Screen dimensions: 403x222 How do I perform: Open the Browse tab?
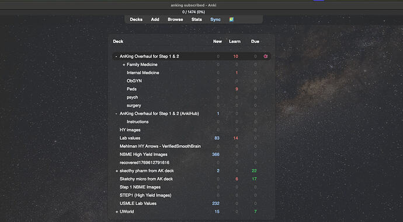[175, 19]
